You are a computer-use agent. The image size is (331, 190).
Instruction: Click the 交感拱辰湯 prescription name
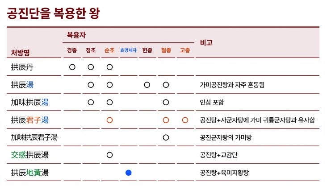pyautogui.click(x=30, y=155)
